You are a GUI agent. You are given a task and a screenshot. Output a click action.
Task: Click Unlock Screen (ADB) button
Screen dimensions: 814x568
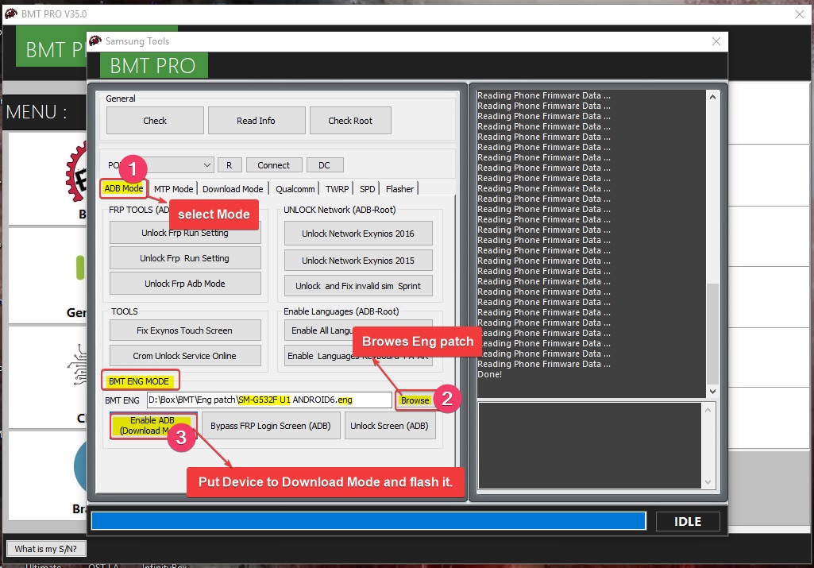click(x=389, y=426)
